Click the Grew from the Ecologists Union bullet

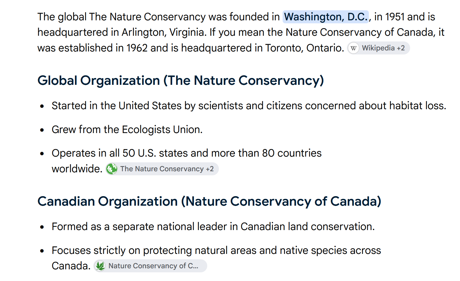(x=127, y=130)
